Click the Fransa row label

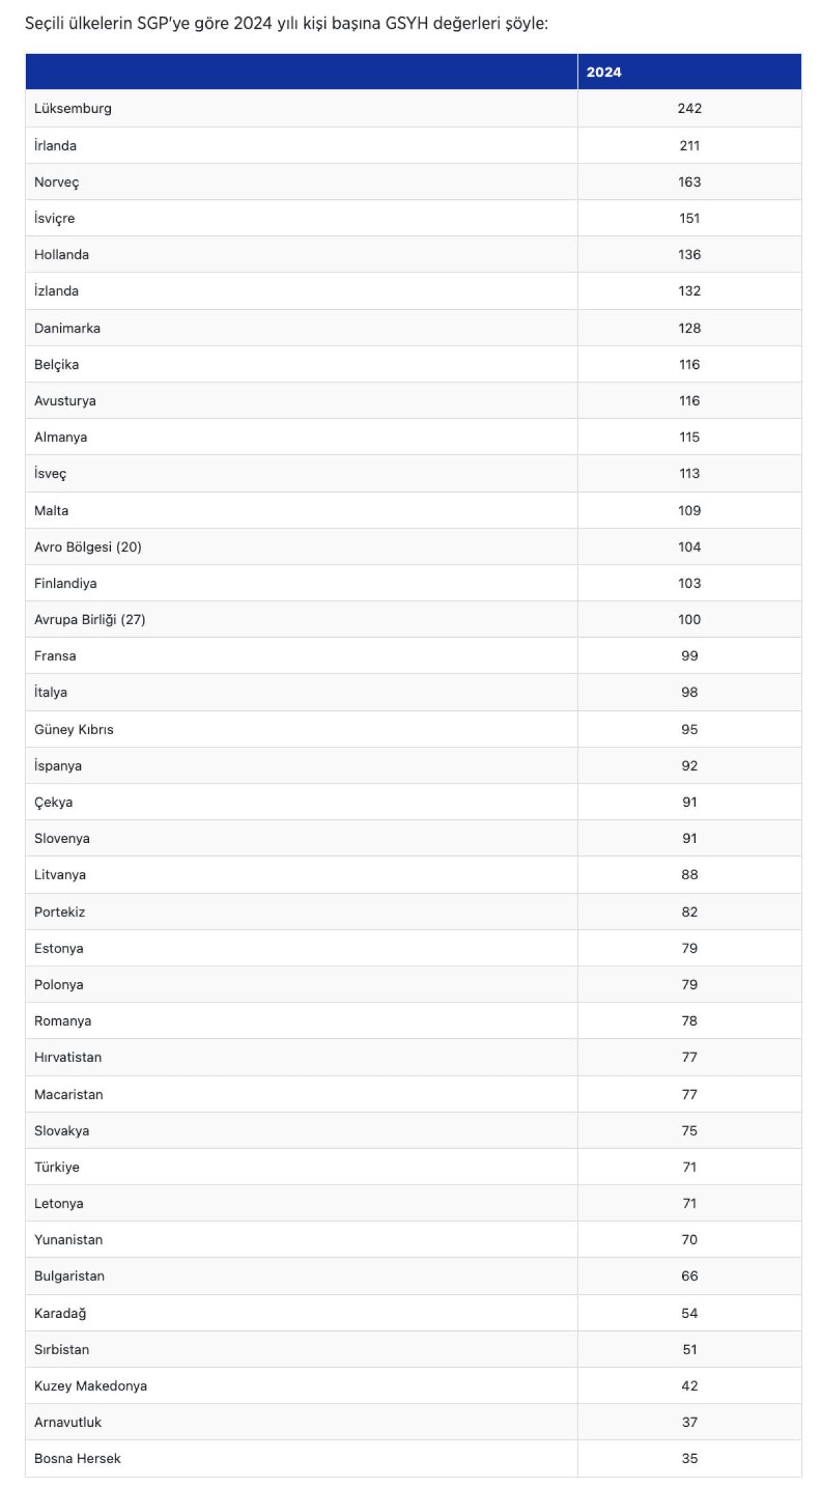pyautogui.click(x=55, y=656)
